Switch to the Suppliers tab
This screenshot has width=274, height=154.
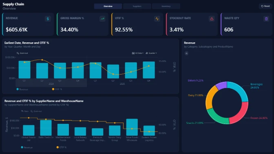137,6
